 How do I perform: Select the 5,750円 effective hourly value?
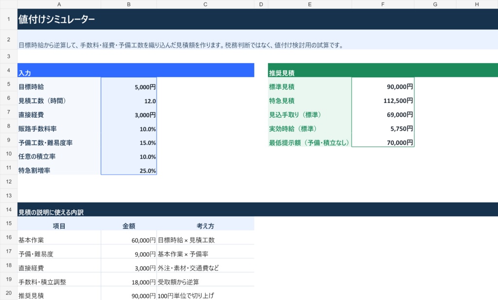[383, 126]
